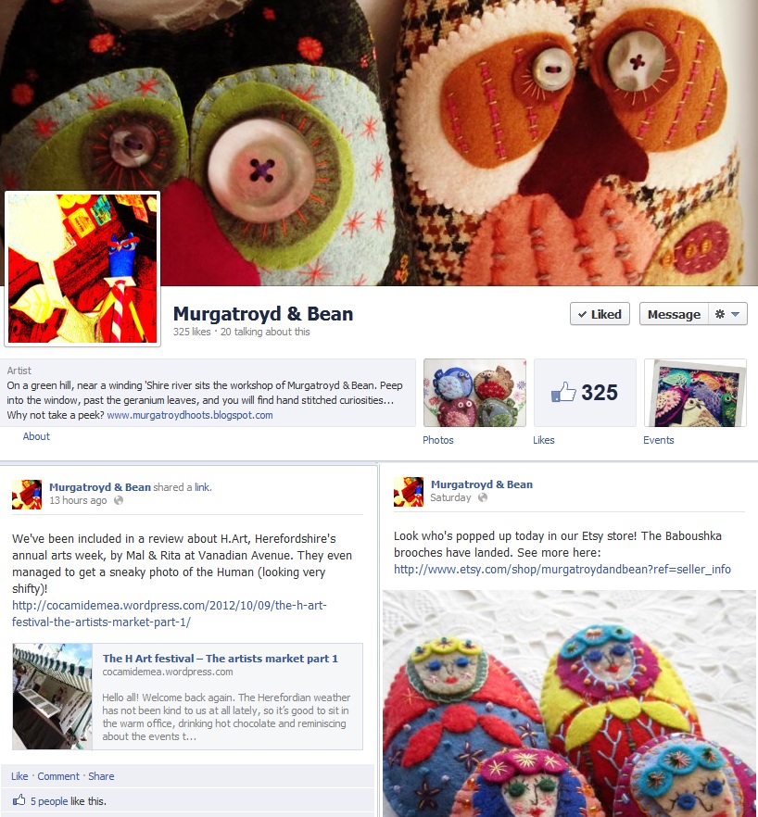Send a message with the Message button

[x=674, y=314]
